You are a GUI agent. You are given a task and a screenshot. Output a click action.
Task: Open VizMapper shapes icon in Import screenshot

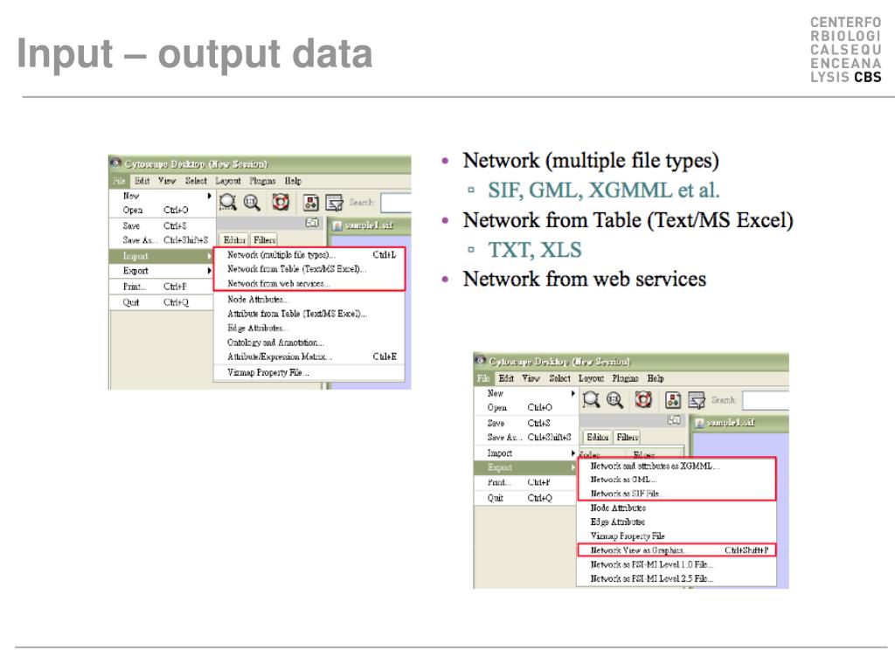310,202
